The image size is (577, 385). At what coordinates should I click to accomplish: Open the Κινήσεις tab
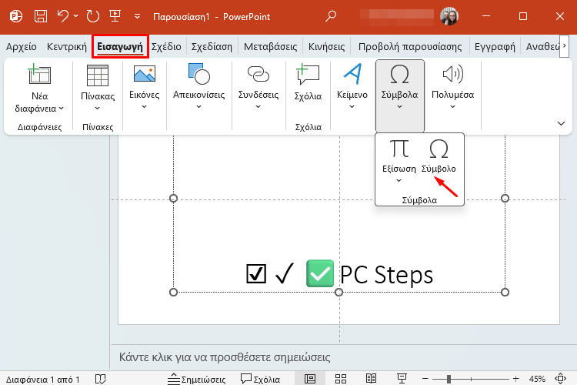pyautogui.click(x=327, y=47)
